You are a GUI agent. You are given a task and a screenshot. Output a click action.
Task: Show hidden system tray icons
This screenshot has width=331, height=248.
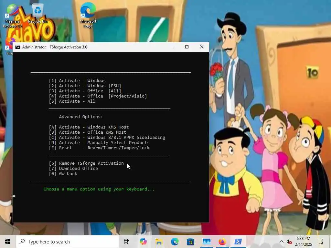pyautogui.click(x=282, y=242)
